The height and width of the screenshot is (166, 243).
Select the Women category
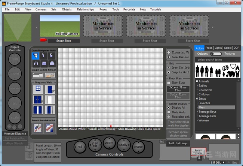pos(204,120)
